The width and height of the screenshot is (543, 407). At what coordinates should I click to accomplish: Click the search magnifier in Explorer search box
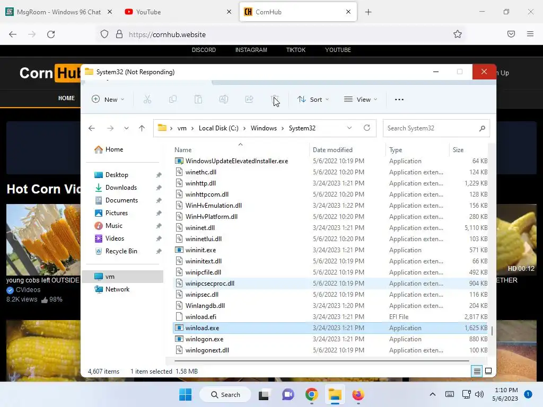pos(482,128)
